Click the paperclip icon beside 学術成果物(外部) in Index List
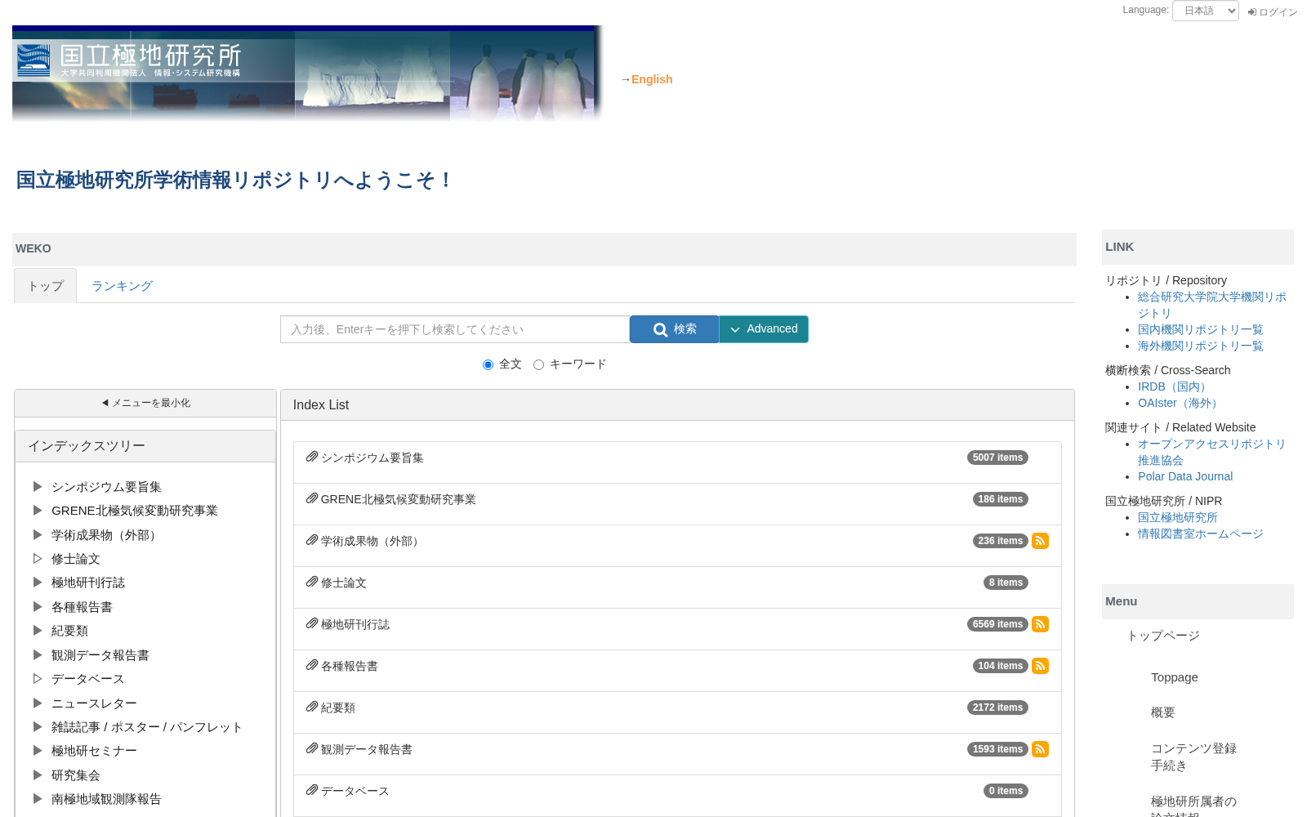Screen dimensions: 1307x817 312,540
